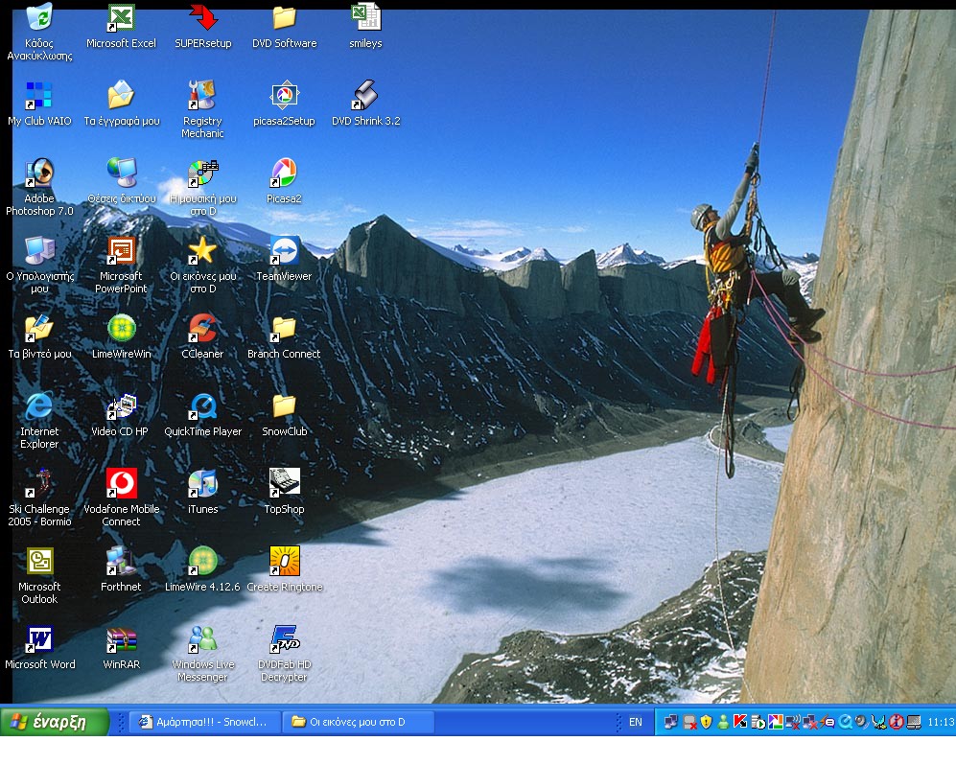Image resolution: width=956 pixels, height=764 pixels.
Task: Select the Windows Live Messenger desktop shortcut
Action: pyautogui.click(x=203, y=638)
